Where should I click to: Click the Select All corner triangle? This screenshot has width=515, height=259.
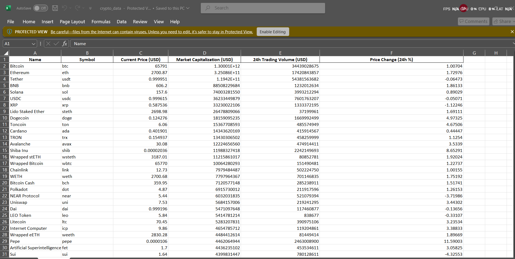(x=6, y=53)
